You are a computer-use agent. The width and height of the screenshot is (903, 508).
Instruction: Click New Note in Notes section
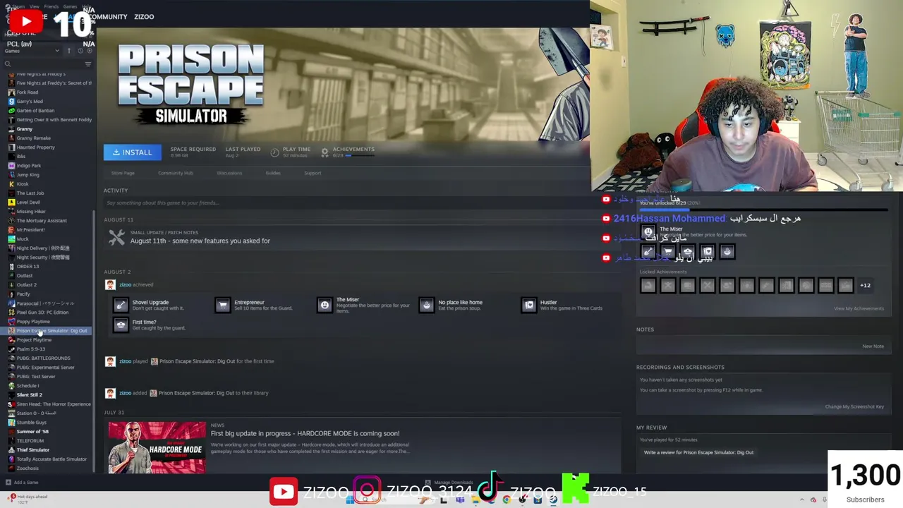873,346
